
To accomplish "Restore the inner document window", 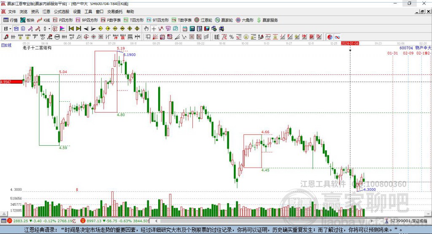I will tap(422, 11).
